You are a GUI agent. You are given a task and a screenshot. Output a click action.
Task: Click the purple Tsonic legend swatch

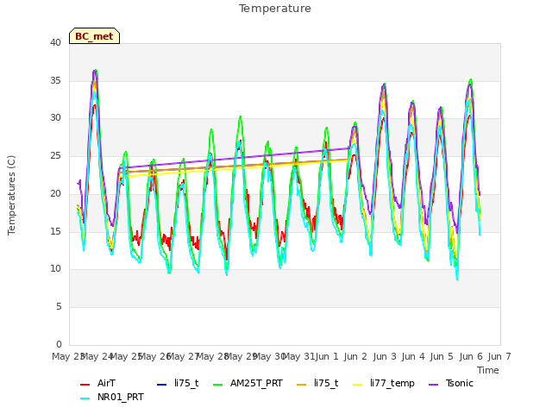pyautogui.click(x=433, y=384)
